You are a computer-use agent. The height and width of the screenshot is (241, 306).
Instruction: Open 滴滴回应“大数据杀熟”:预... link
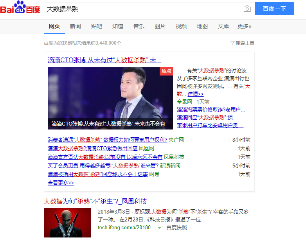[x=207, y=117]
